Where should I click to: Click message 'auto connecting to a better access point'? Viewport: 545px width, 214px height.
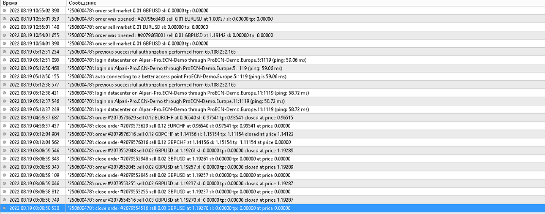[177, 76]
